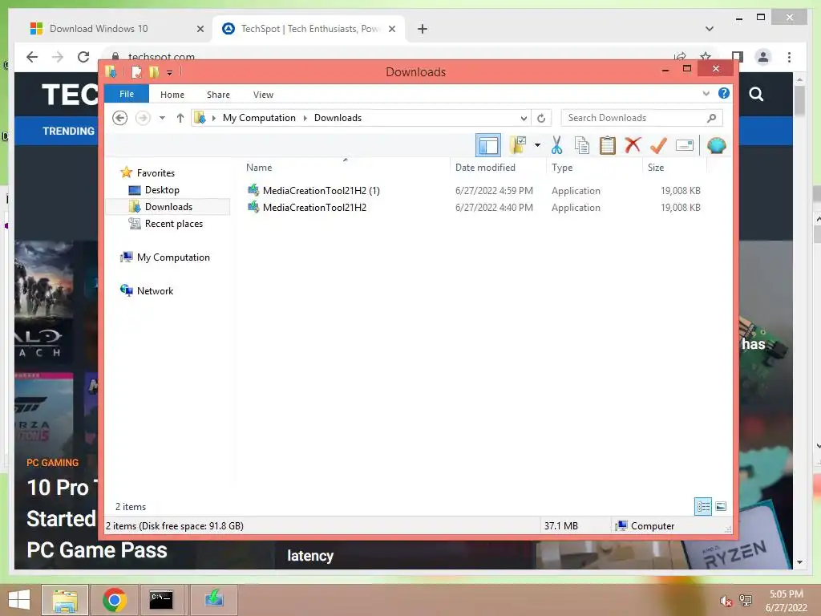The height and width of the screenshot is (616, 821).
Task: Select the MediaCreationTool21H2 file from 4:40 PM
Action: tap(314, 208)
